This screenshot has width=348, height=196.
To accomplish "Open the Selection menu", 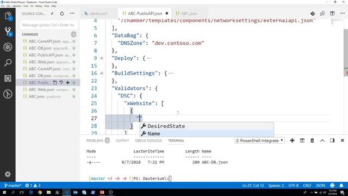I will [x=17, y=6].
